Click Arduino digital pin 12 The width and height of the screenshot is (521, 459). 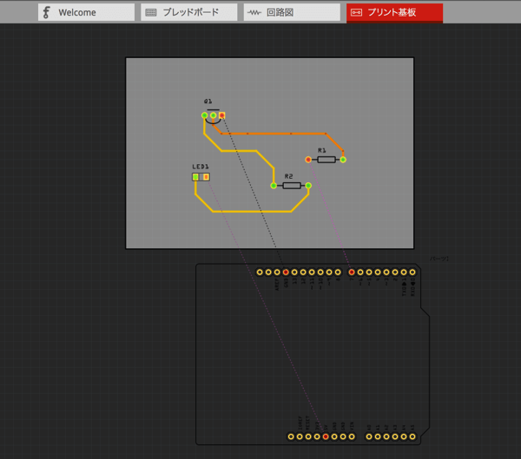click(x=303, y=272)
